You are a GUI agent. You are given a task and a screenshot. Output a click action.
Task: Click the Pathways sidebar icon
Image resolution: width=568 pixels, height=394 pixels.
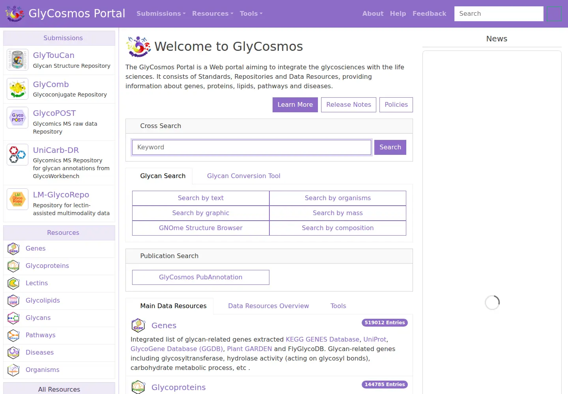(13, 335)
